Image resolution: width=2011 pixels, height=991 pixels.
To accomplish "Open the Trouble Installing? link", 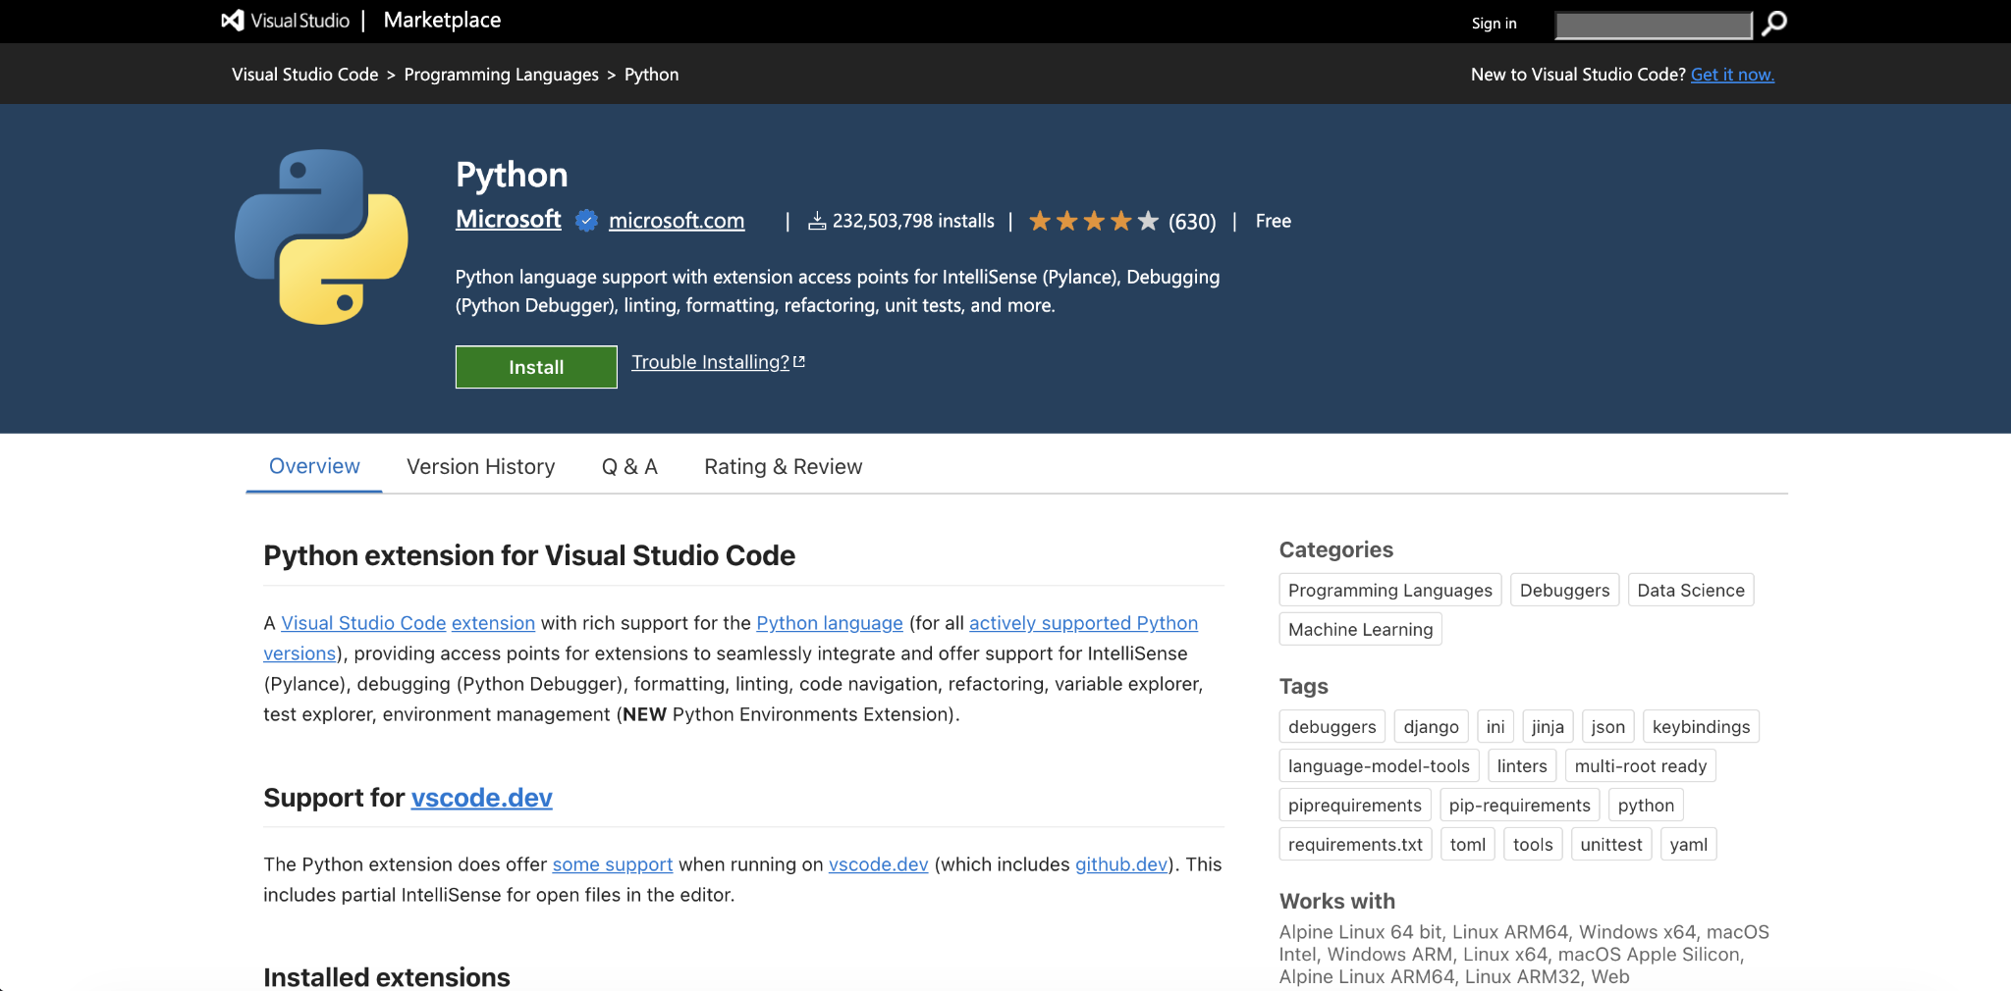I will tap(718, 362).
